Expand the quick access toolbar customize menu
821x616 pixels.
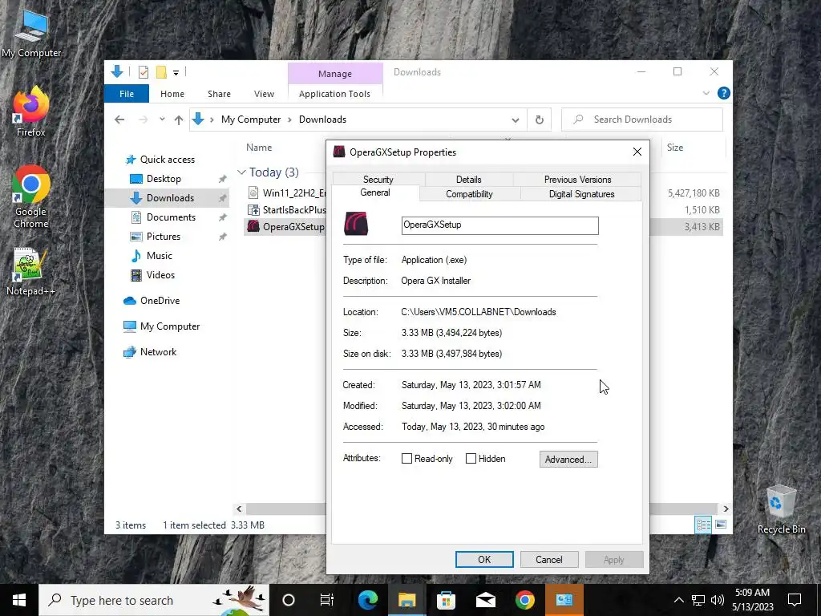click(x=176, y=72)
